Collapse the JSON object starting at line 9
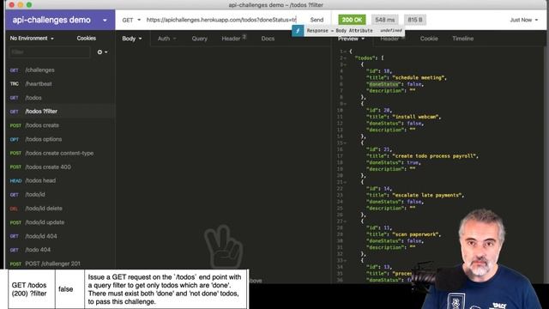The height and width of the screenshot is (309, 549). (345, 104)
